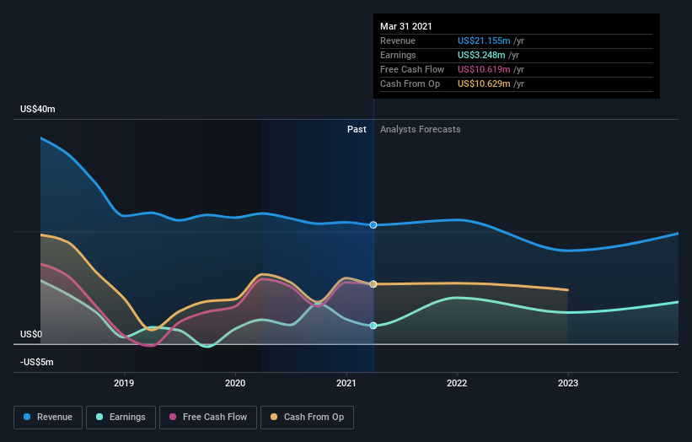
Task: Click the 2023 x-axis label
Action: (x=568, y=383)
